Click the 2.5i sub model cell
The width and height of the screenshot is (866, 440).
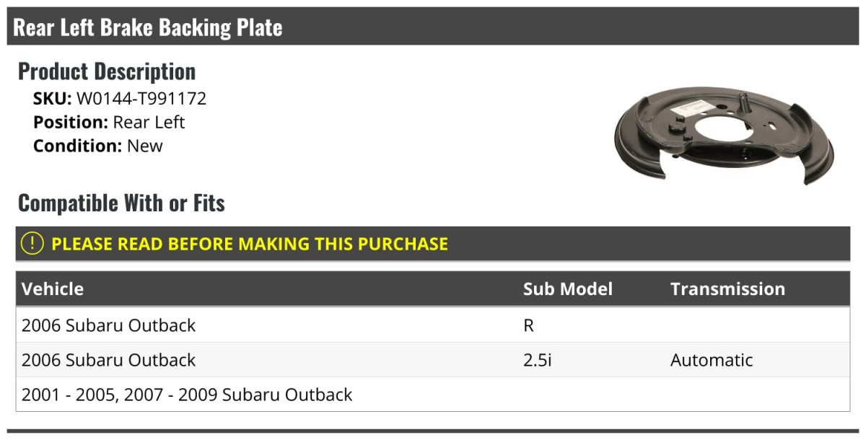pos(537,360)
